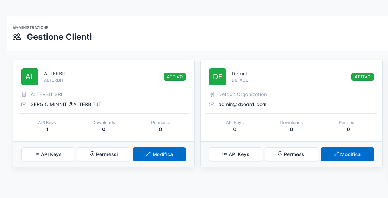Click the Default client name heading
The image size is (388, 198).
point(240,74)
